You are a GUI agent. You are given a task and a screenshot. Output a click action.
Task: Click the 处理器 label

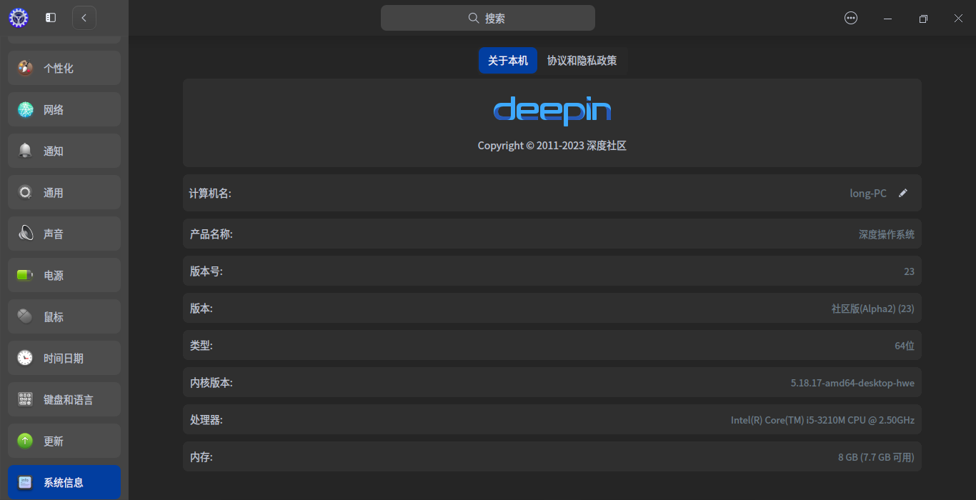coord(206,420)
